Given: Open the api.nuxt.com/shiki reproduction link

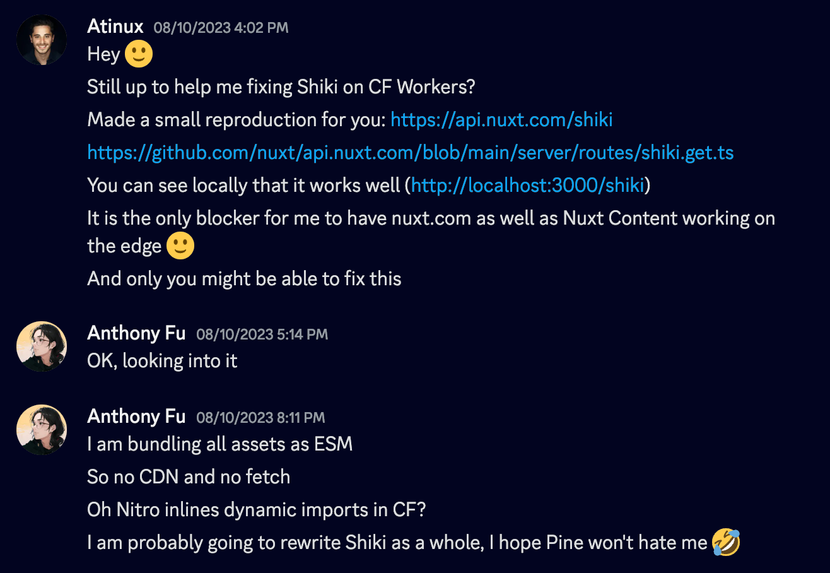Looking at the screenshot, I should tap(501, 119).
